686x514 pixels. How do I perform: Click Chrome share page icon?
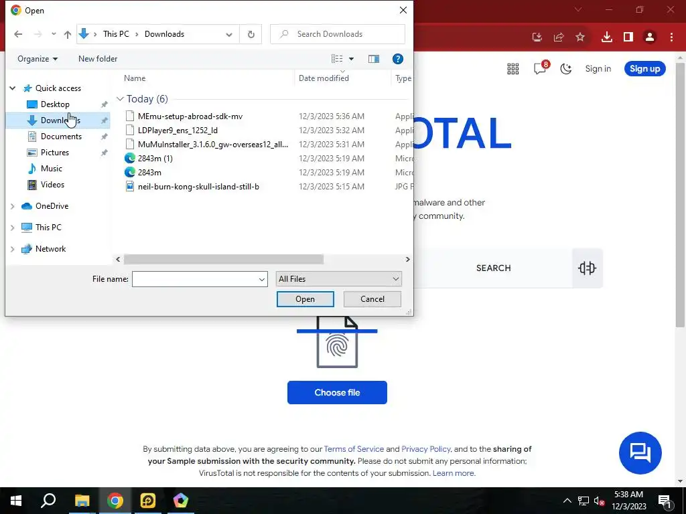click(559, 37)
